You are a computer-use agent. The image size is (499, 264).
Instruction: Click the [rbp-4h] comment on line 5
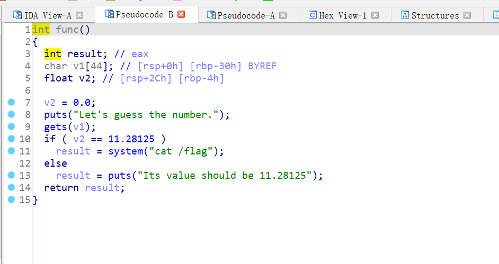[201, 78]
